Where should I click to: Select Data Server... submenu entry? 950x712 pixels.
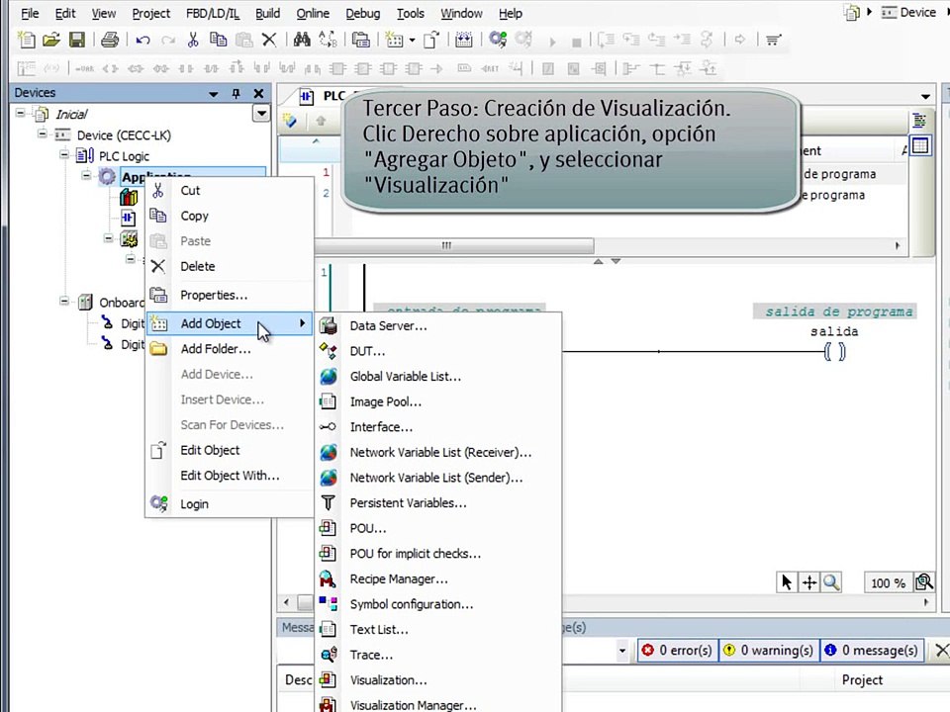pos(438,325)
